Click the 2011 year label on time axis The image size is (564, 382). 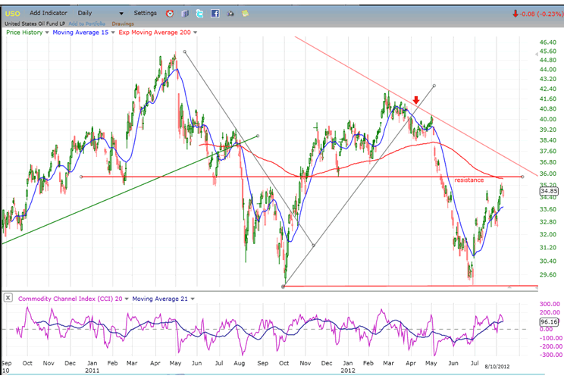(x=92, y=370)
